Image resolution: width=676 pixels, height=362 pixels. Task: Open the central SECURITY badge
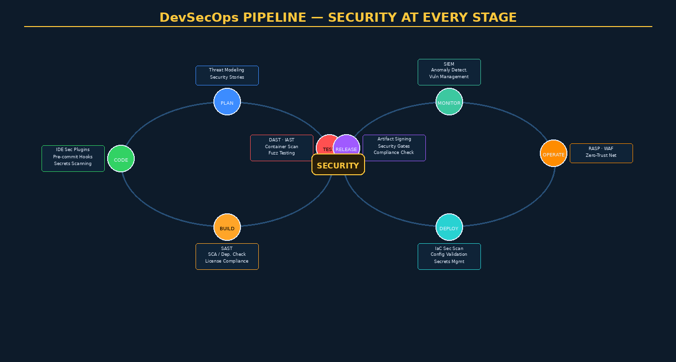click(x=338, y=165)
